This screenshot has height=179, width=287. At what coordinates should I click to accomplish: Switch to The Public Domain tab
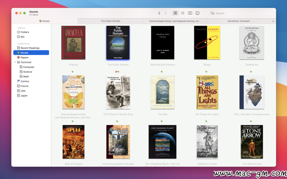(110, 21)
